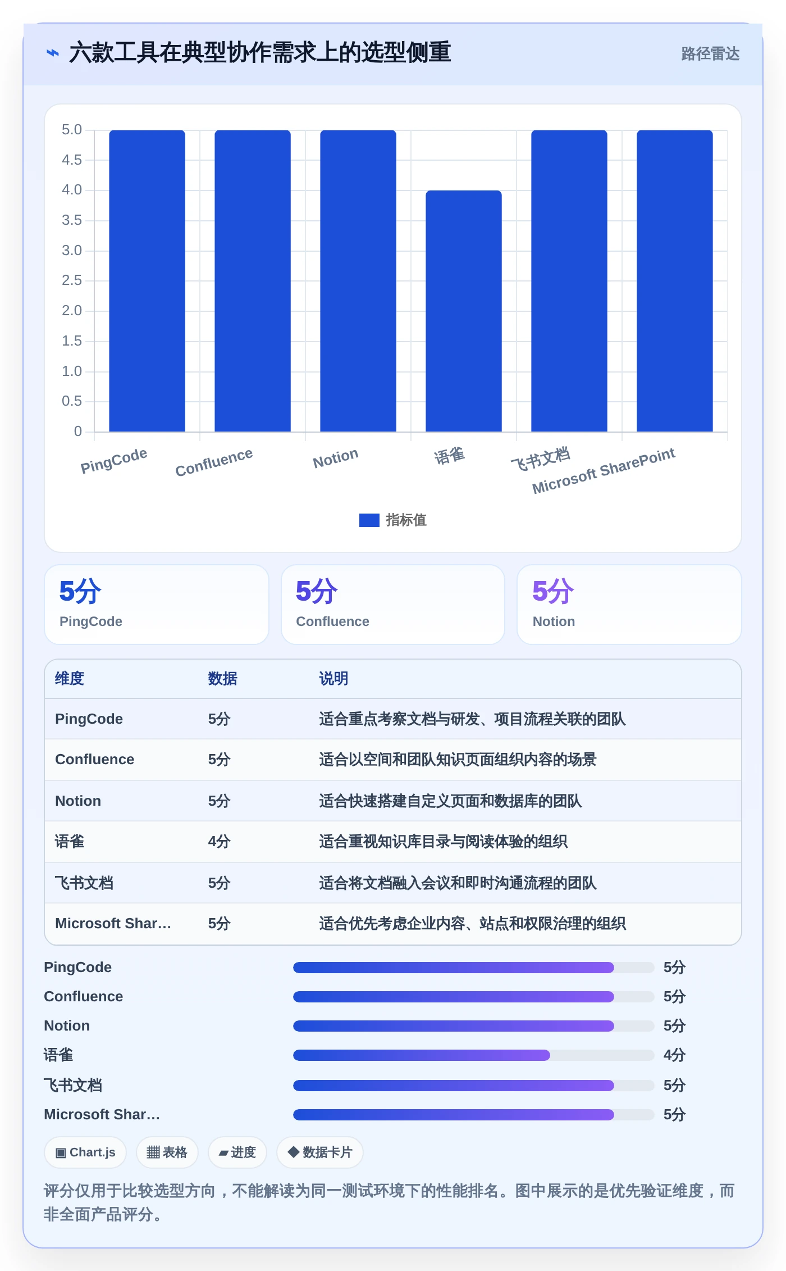786x1271 pixels.
Task: Click the 4分 value in 语雀 table row
Action: 219,842
